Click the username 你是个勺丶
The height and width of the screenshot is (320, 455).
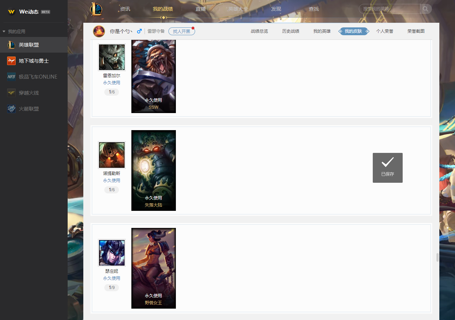[x=121, y=31]
